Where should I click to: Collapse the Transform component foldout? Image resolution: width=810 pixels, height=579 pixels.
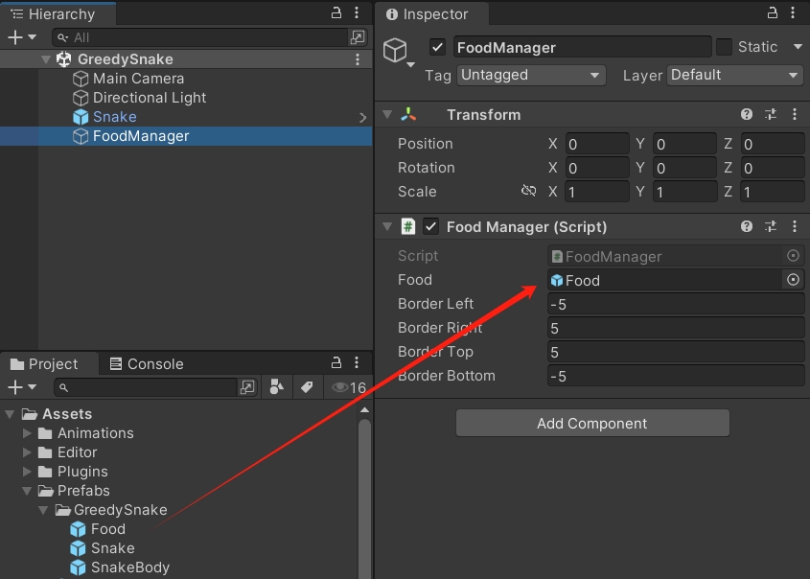(x=387, y=114)
